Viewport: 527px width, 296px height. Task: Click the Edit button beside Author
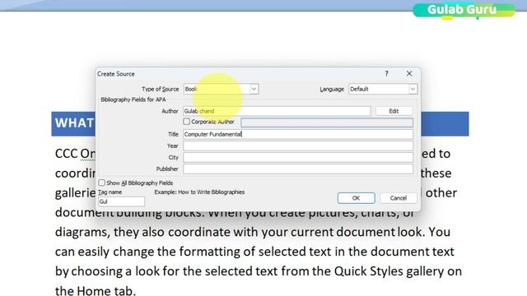[394, 111]
